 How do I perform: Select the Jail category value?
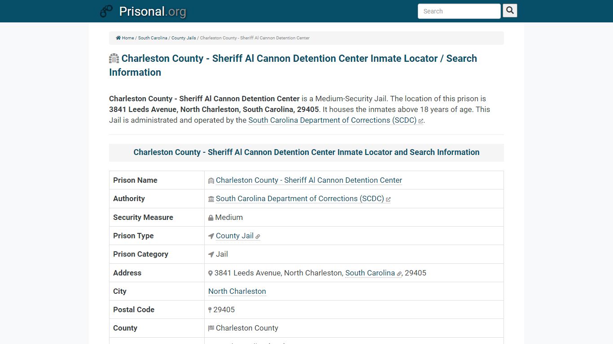click(x=222, y=254)
